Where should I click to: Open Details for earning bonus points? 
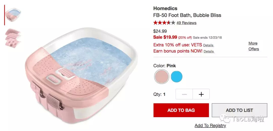click(x=209, y=52)
